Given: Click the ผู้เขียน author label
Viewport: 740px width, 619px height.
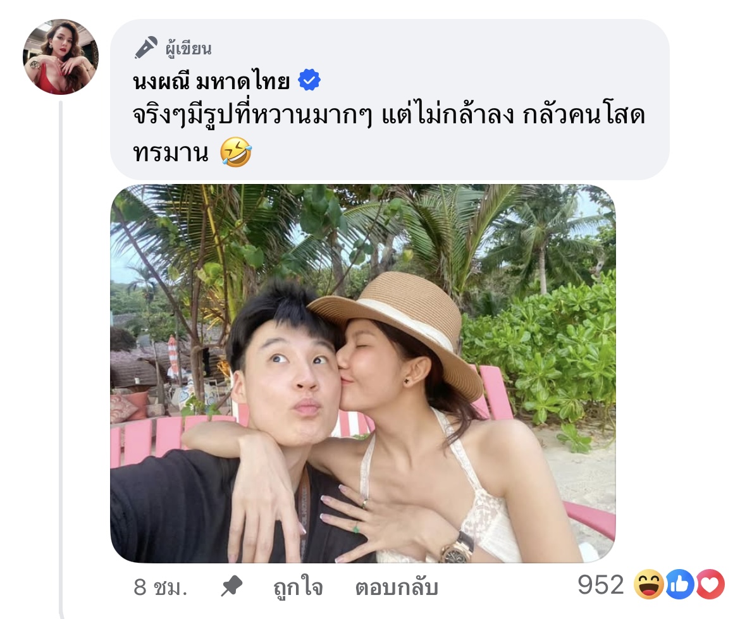Looking at the screenshot, I should tap(188, 48).
